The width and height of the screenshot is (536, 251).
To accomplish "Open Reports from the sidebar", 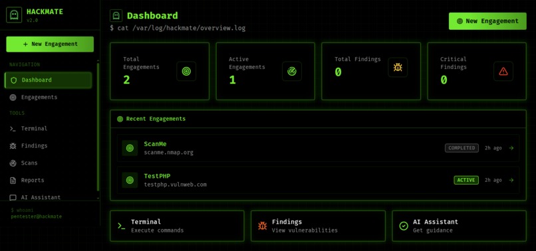I will (48, 181).
